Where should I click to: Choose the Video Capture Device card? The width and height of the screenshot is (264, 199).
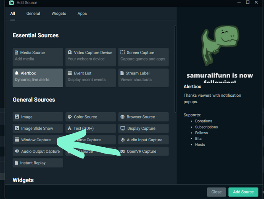coord(91,57)
